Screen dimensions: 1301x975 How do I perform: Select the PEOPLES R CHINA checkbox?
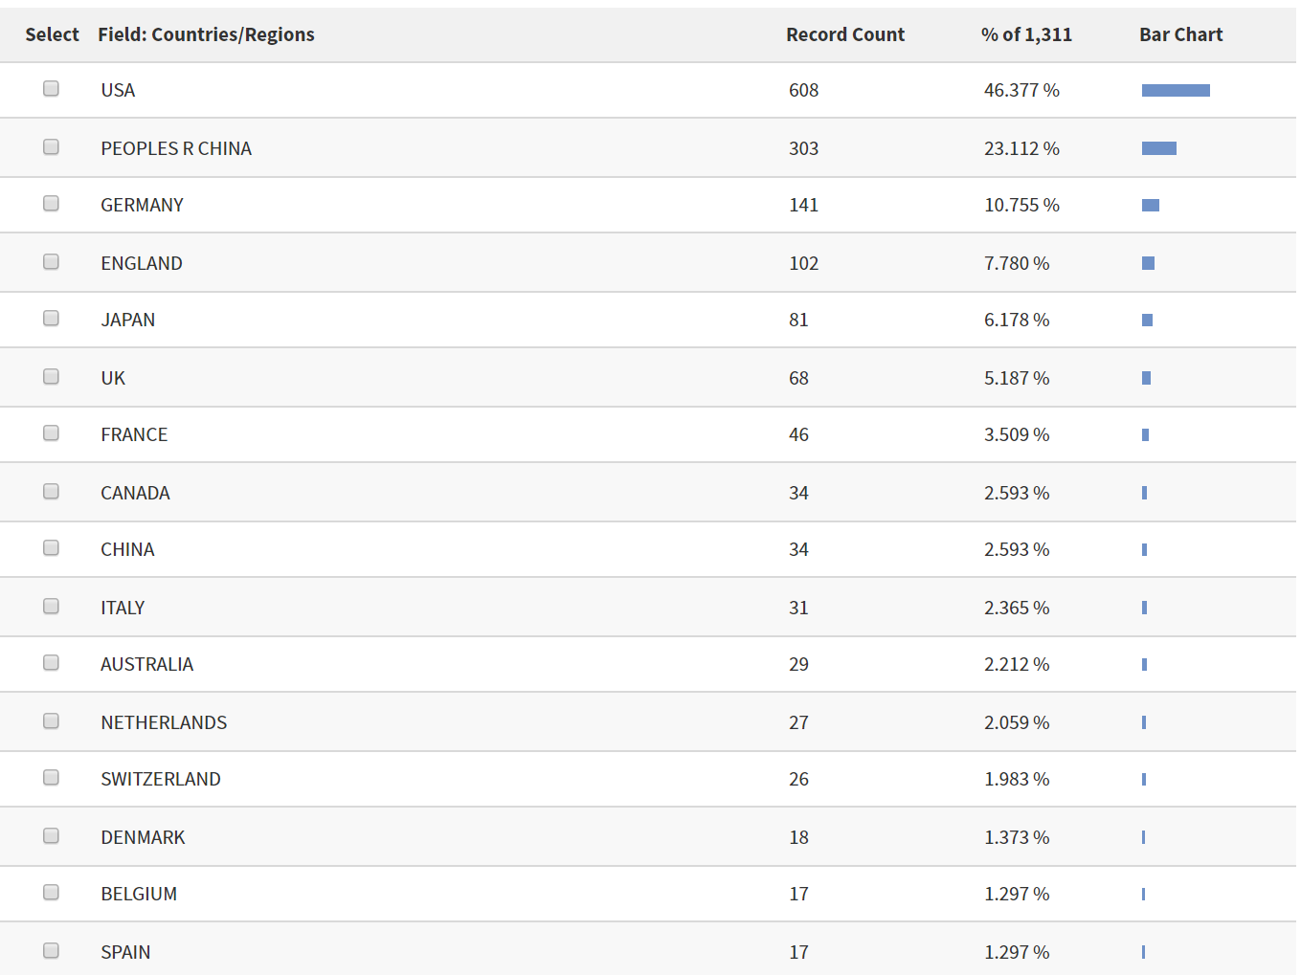[51, 146]
